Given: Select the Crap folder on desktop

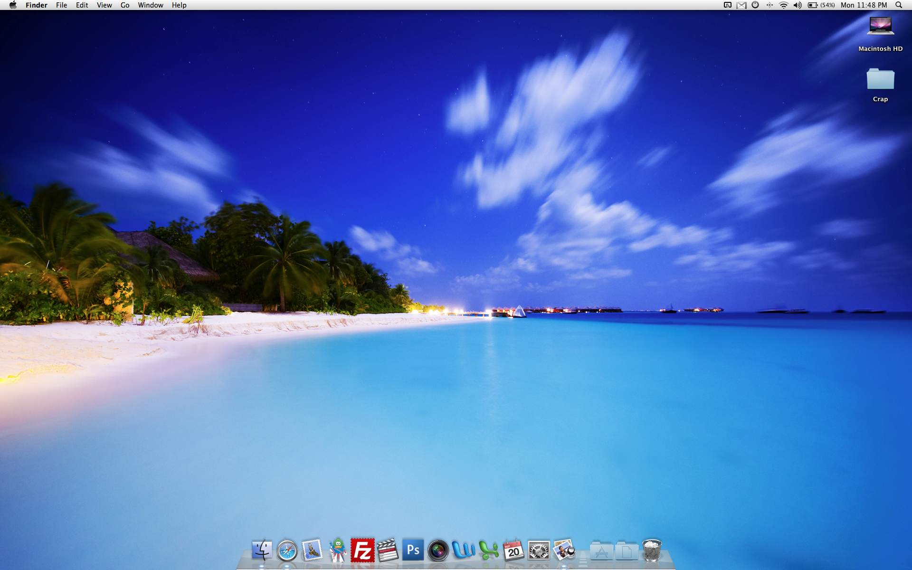Looking at the screenshot, I should 880,80.
